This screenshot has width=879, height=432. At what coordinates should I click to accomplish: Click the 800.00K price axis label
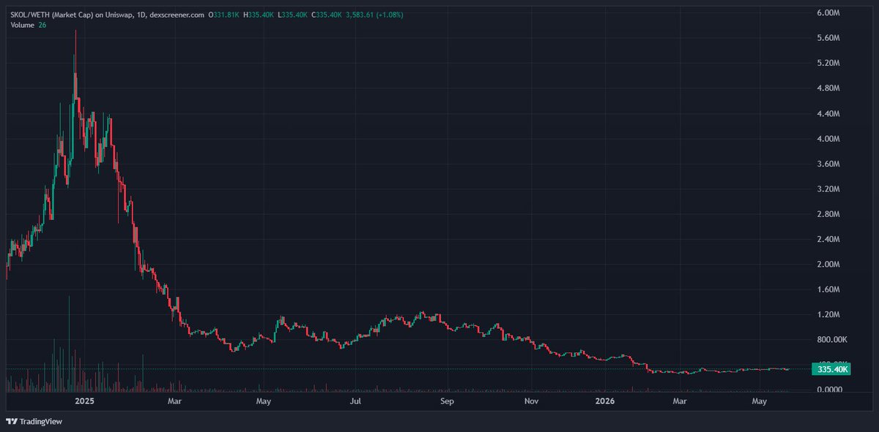click(831, 340)
